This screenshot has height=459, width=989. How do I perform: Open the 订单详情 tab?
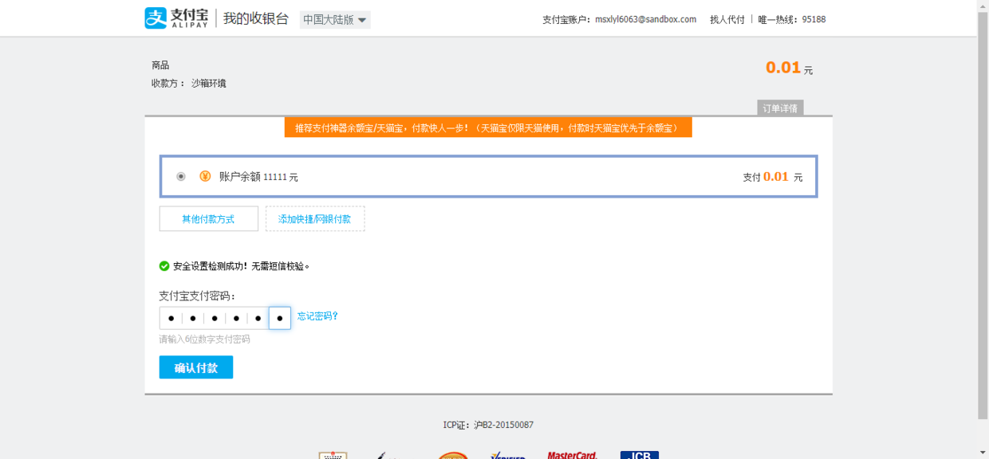click(780, 108)
